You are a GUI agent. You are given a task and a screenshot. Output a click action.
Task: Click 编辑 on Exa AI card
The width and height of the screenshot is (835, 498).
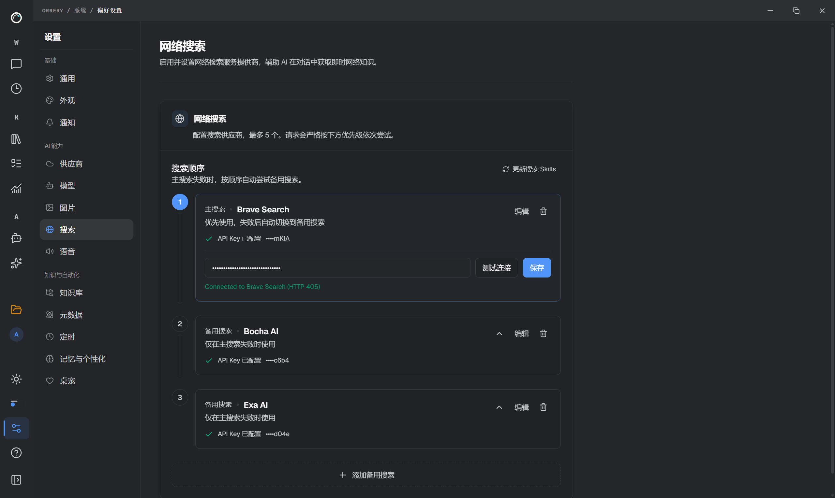pyautogui.click(x=521, y=407)
